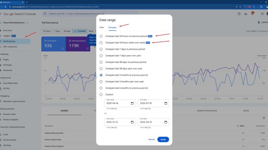This screenshot has height=150, width=268.
Task: Select Compare last 7 days year over year
Action: click(x=101, y=55)
